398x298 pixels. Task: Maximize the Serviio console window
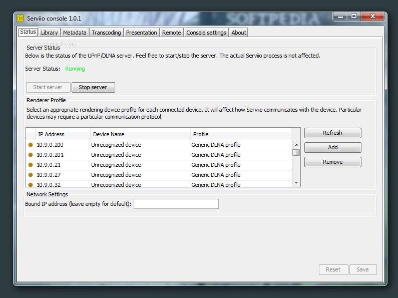(x=354, y=17)
